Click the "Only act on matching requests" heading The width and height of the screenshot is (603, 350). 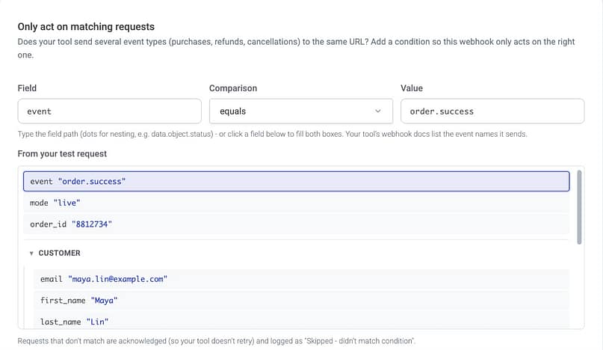(x=86, y=27)
